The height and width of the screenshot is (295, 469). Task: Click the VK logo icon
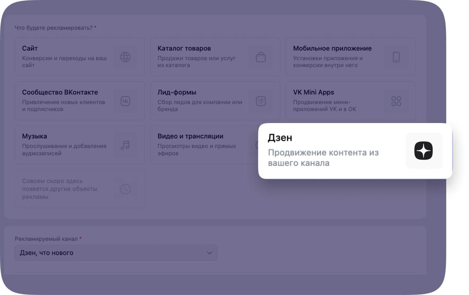[125, 101]
